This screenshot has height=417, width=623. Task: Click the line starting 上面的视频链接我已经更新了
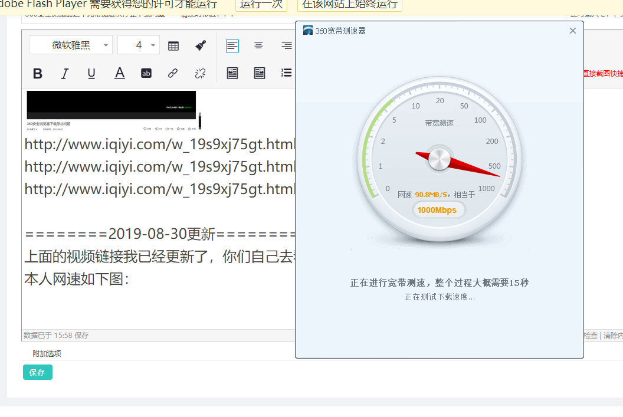pyautogui.click(x=159, y=257)
